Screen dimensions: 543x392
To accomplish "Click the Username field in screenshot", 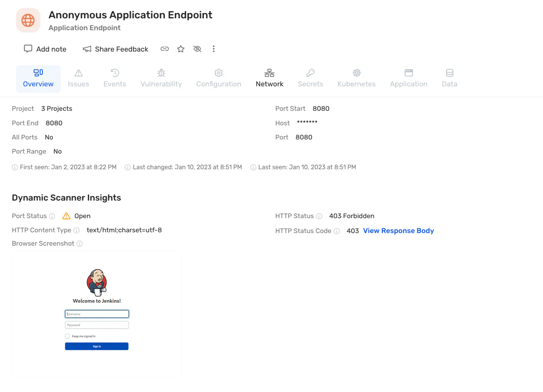I will coord(97,314).
